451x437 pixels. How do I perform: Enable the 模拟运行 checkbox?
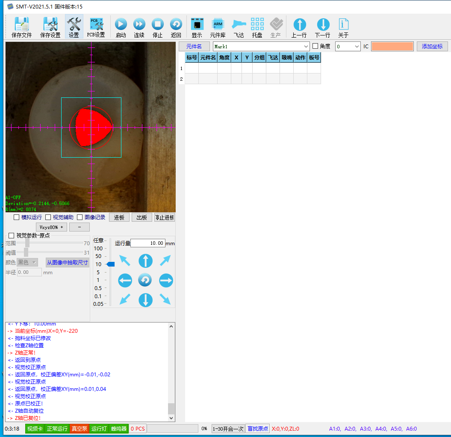click(17, 217)
